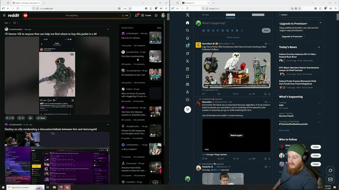The height and width of the screenshot is (190, 339).
Task: Click the Reddit logo home link
Action: point(14,15)
